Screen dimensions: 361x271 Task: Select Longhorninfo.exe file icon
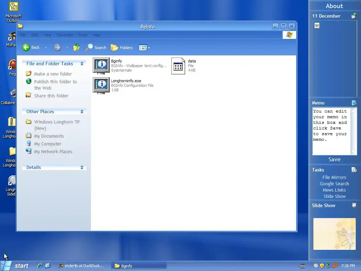(x=101, y=86)
